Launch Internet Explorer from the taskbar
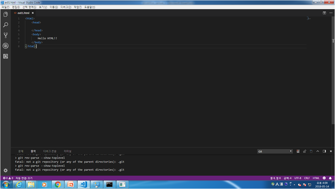 (x=19, y=184)
